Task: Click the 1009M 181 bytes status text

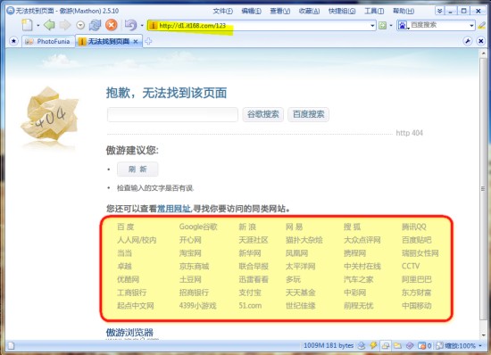Action: point(329,345)
